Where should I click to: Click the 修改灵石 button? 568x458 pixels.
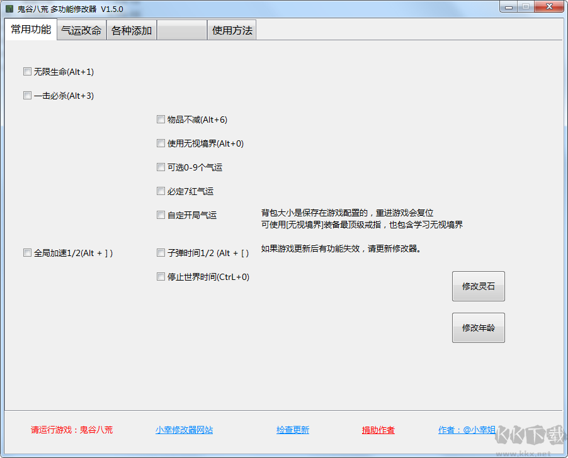coord(478,286)
